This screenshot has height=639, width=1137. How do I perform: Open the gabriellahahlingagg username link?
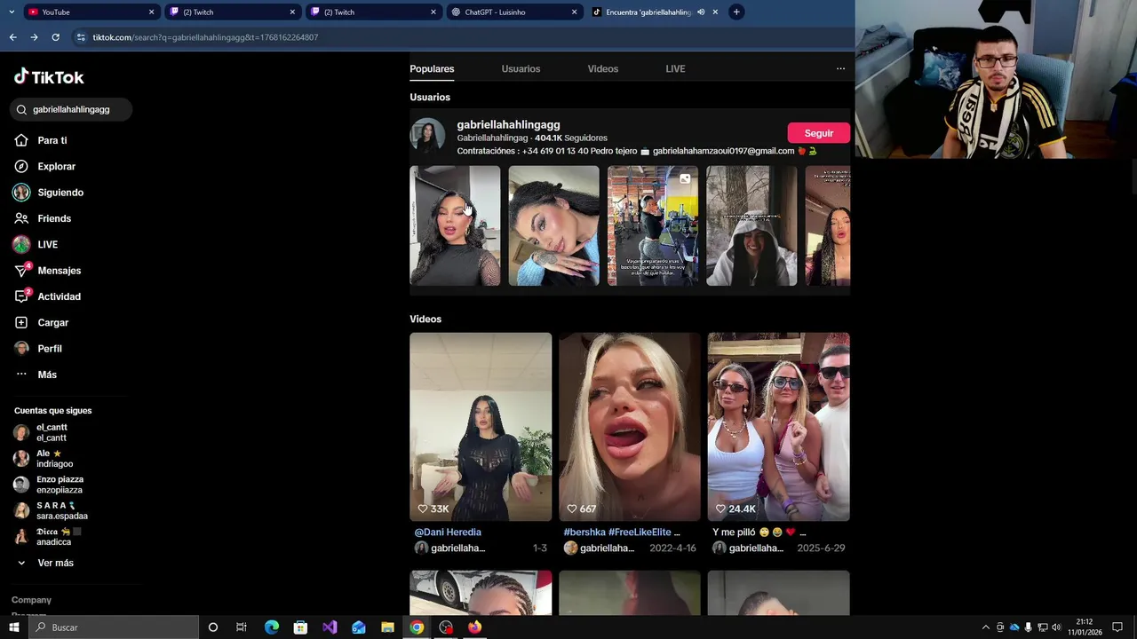508,125
